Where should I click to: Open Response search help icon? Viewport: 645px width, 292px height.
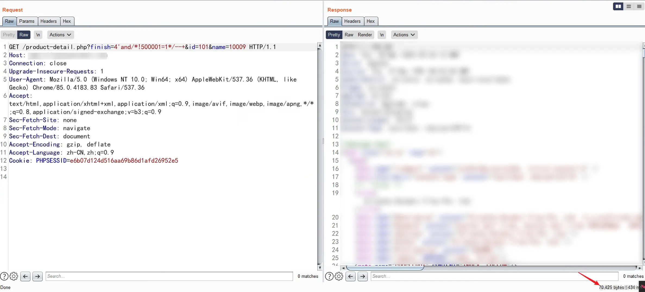click(329, 276)
